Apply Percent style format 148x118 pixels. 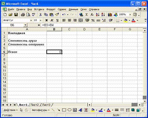pyautogui.click(x=93, y=20)
